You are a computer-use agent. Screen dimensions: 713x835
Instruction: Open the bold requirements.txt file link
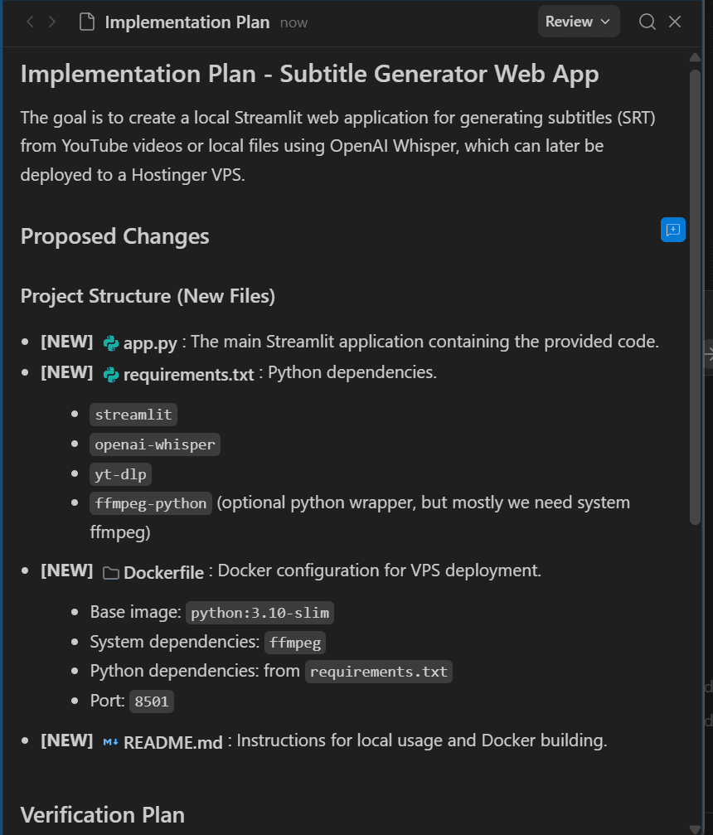point(188,375)
